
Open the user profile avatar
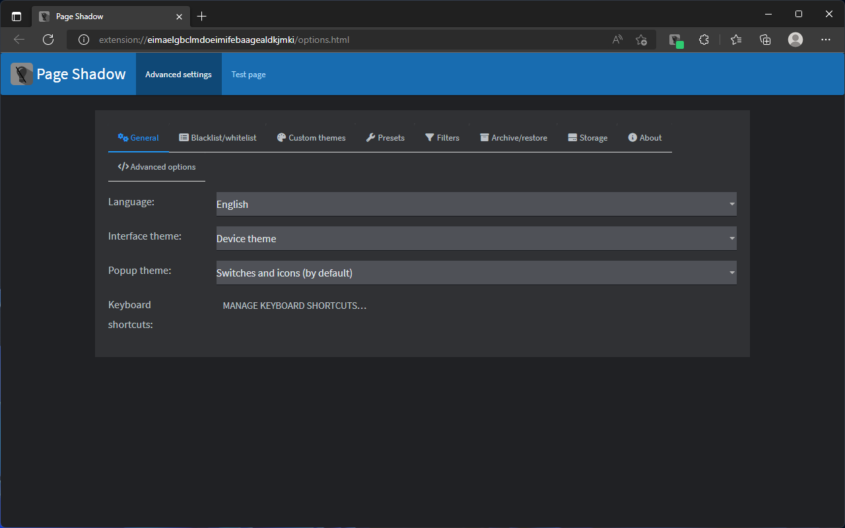(x=795, y=40)
